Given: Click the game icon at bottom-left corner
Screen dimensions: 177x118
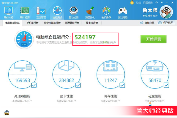Looking at the screenshot, I should pyautogui.click(x=7, y=113).
